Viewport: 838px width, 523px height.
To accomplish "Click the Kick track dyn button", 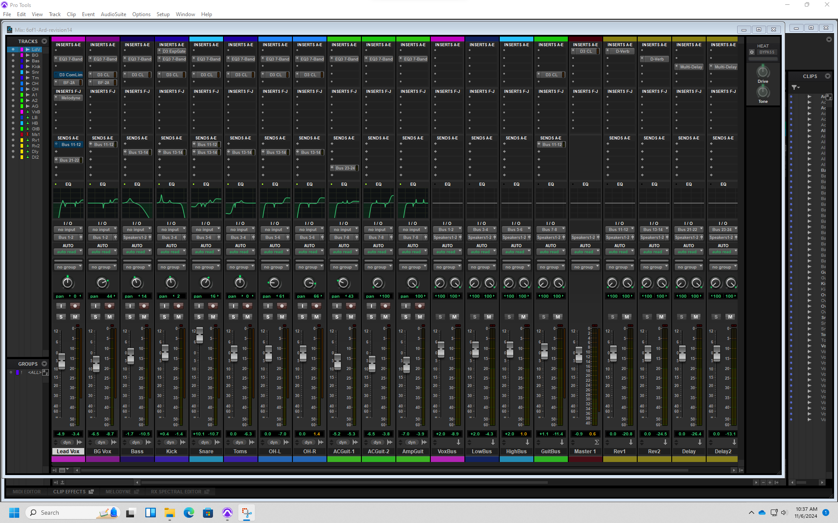I will [170, 442].
